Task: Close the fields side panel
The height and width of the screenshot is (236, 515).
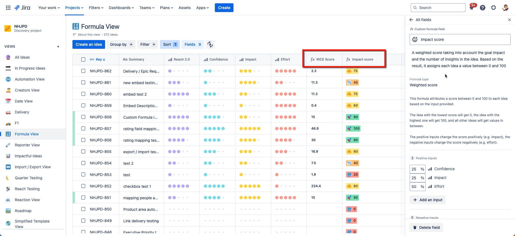Action: (510, 20)
